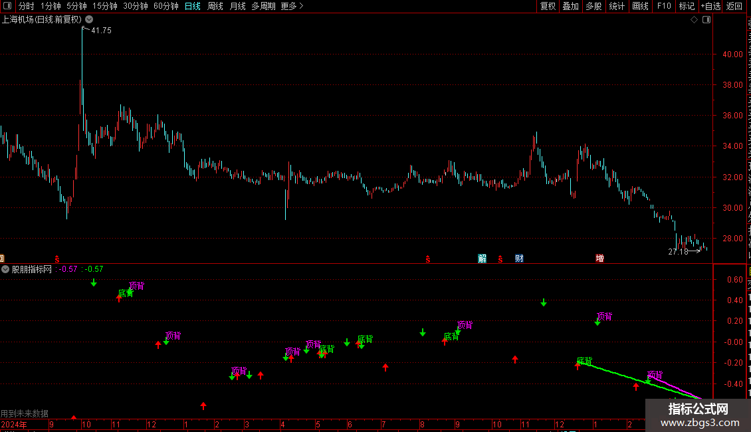The width and height of the screenshot is (751, 432).
Task: Switch to 分时 intraday view
Action: (x=27, y=6)
